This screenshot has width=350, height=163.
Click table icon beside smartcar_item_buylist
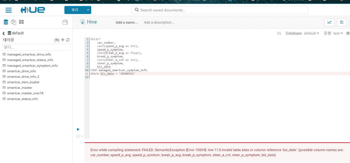pyautogui.click(x=4, y=82)
